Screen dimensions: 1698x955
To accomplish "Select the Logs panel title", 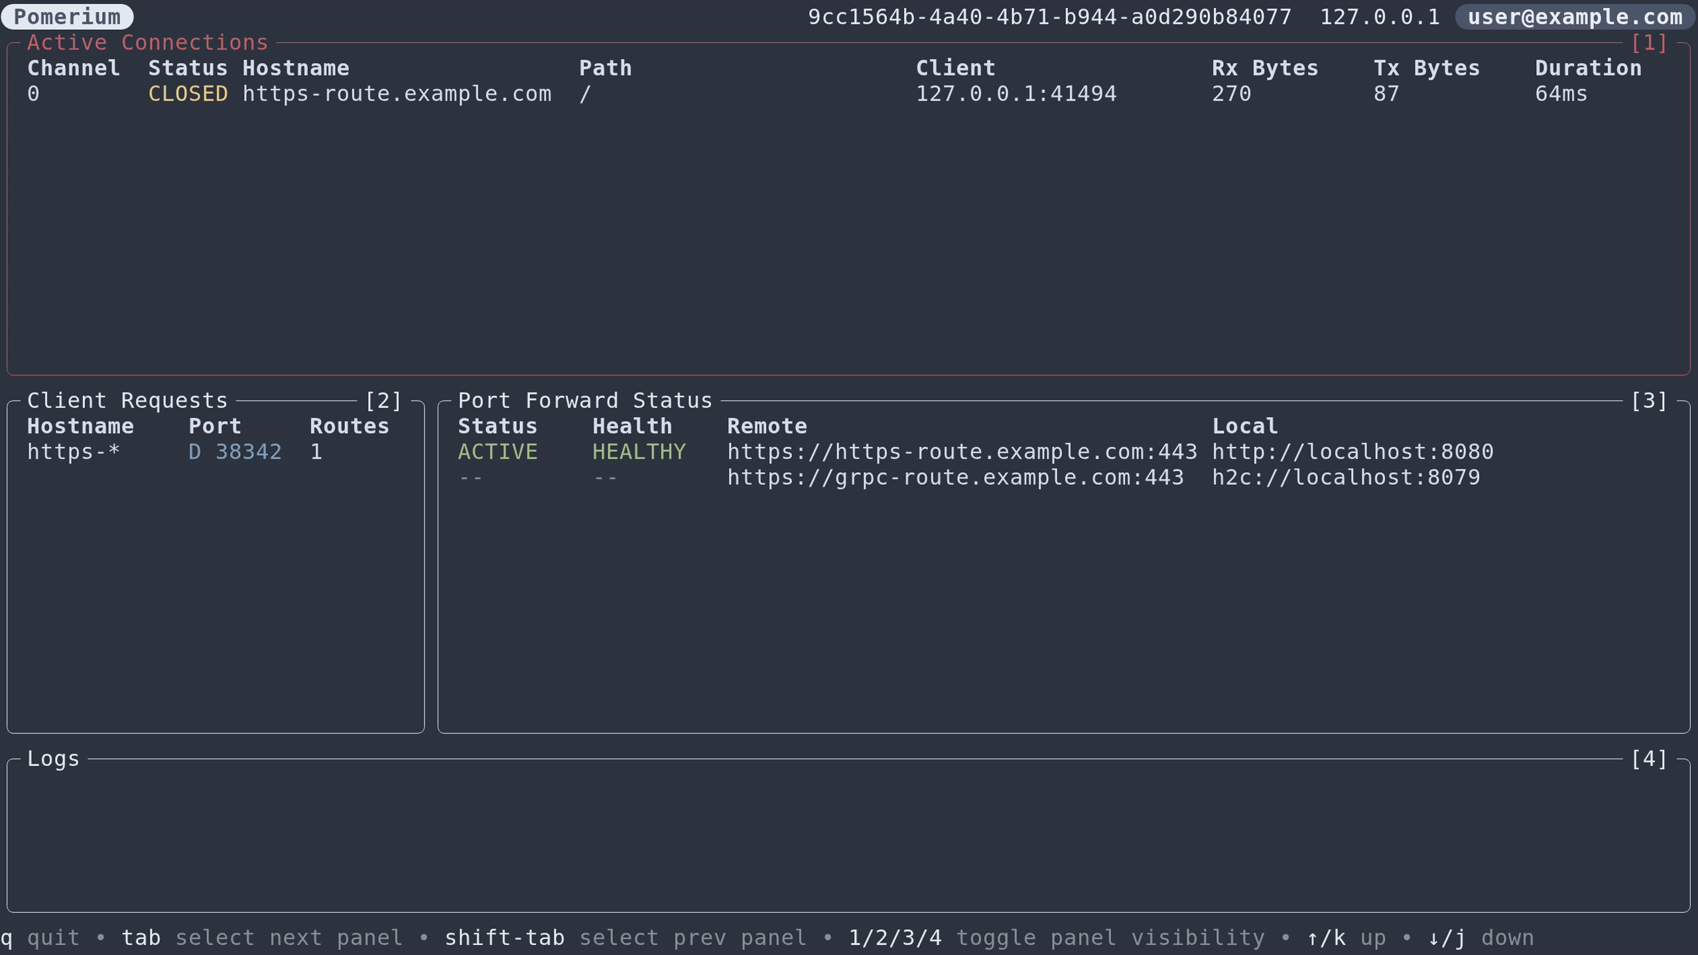I will pyautogui.click(x=53, y=759).
